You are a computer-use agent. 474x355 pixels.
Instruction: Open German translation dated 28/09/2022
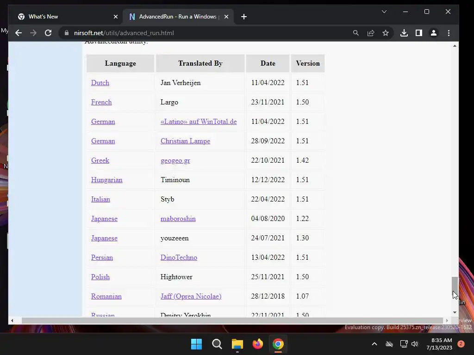coord(103,141)
